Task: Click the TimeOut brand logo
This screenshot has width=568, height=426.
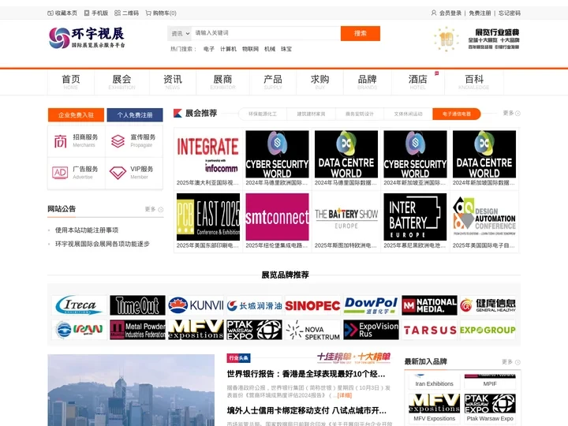Action: point(137,305)
